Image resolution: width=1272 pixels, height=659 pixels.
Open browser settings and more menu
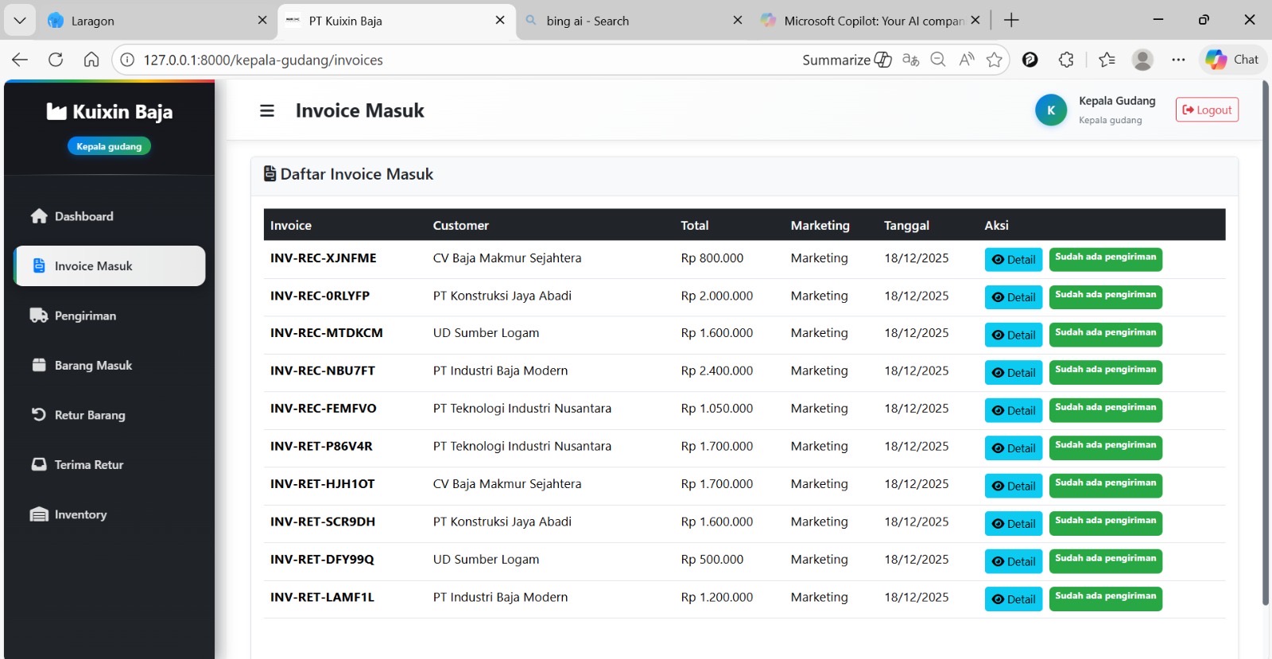1178,60
